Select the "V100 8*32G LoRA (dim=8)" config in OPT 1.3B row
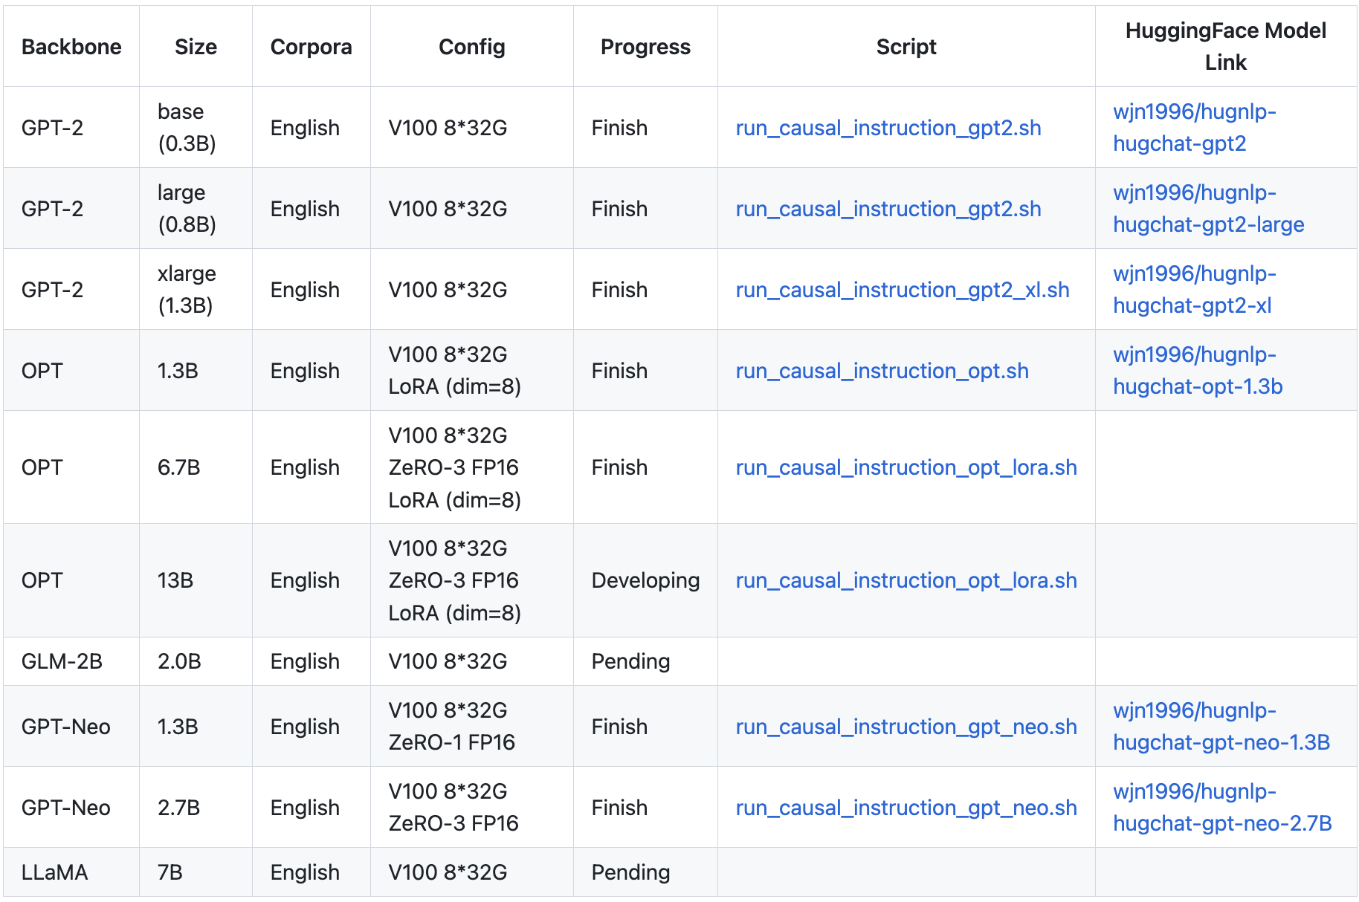 coord(472,371)
